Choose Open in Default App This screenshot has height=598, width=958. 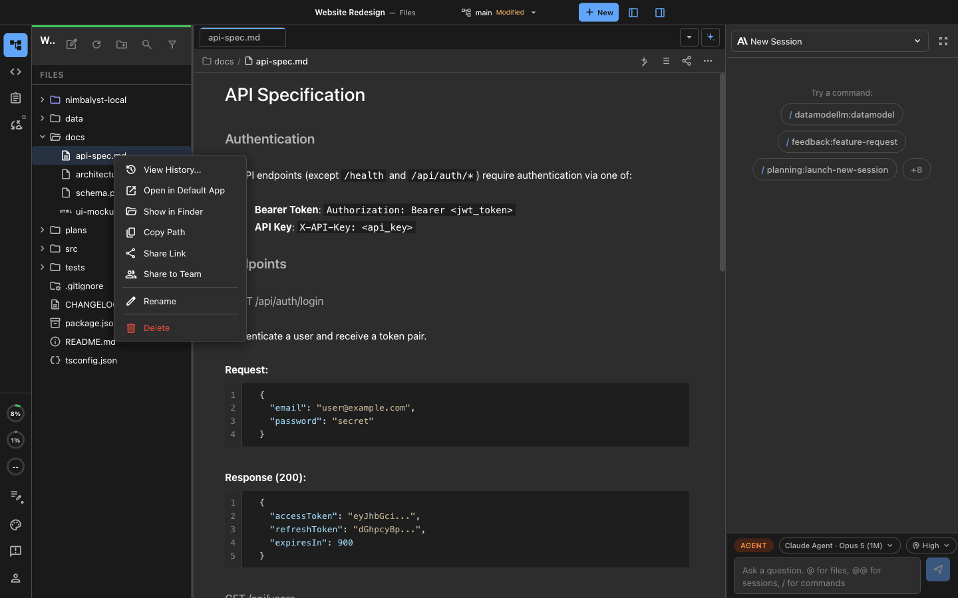(180, 191)
